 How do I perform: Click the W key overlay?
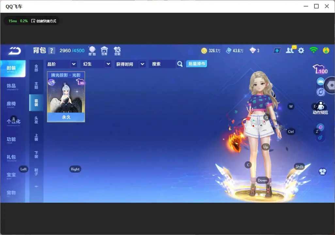[x=291, y=106]
